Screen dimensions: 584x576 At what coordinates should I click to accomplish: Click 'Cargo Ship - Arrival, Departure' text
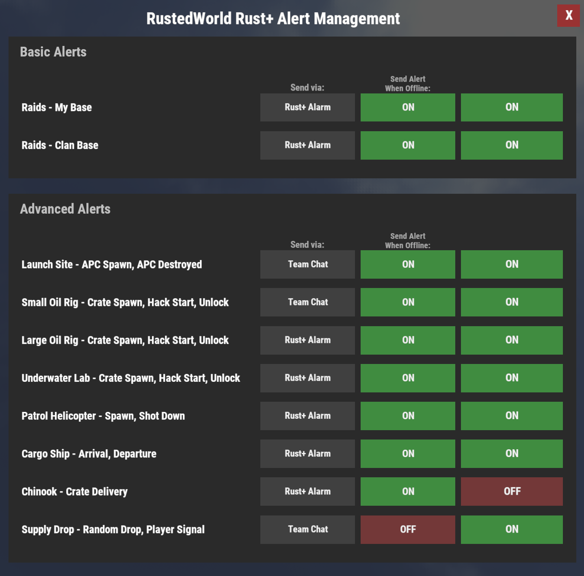[89, 454]
